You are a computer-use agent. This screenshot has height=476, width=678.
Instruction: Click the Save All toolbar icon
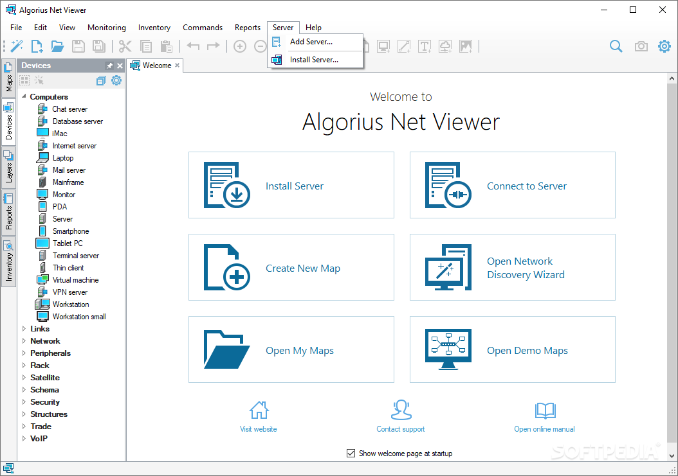point(99,46)
